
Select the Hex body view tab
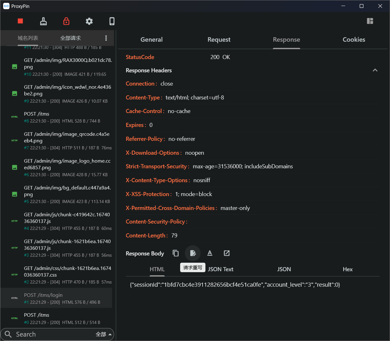click(347, 269)
